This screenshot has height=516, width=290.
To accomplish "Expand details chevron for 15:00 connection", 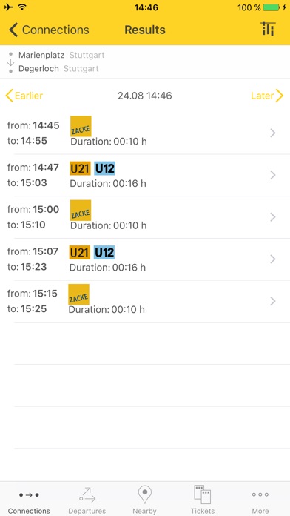I will click(x=272, y=217).
